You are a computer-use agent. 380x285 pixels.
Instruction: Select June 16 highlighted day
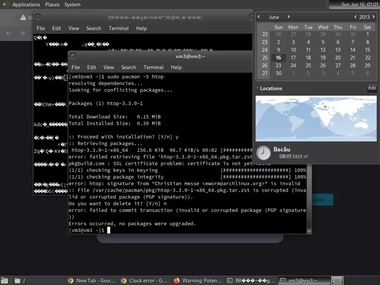[278, 58]
